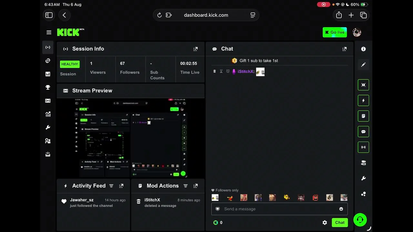This screenshot has width=413, height=232.
Task: Open the Activity Feed filter menu
Action: (x=111, y=186)
